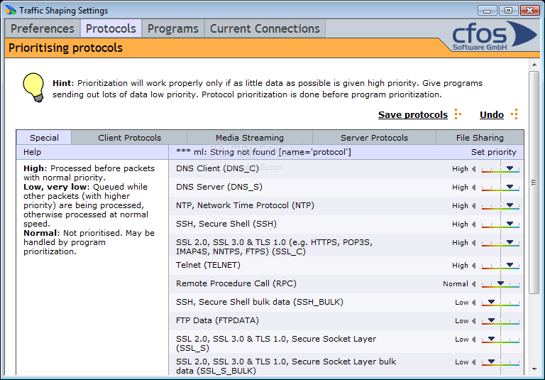This screenshot has width=545, height=380.
Task: Click the DNS Client (DNS_C) protocol name
Action: click(x=217, y=168)
